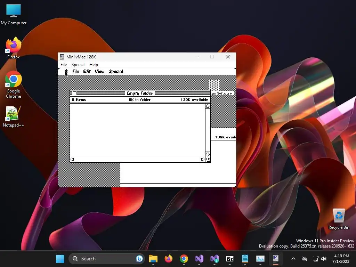Open Mini vMac's Help menu
The height and width of the screenshot is (267, 356).
94,64
